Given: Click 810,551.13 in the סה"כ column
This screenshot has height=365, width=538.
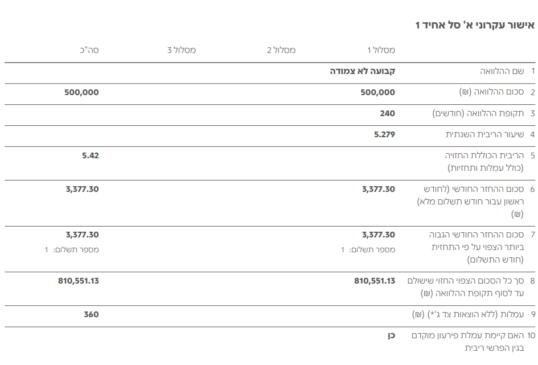Looking at the screenshot, I should click(x=78, y=281).
